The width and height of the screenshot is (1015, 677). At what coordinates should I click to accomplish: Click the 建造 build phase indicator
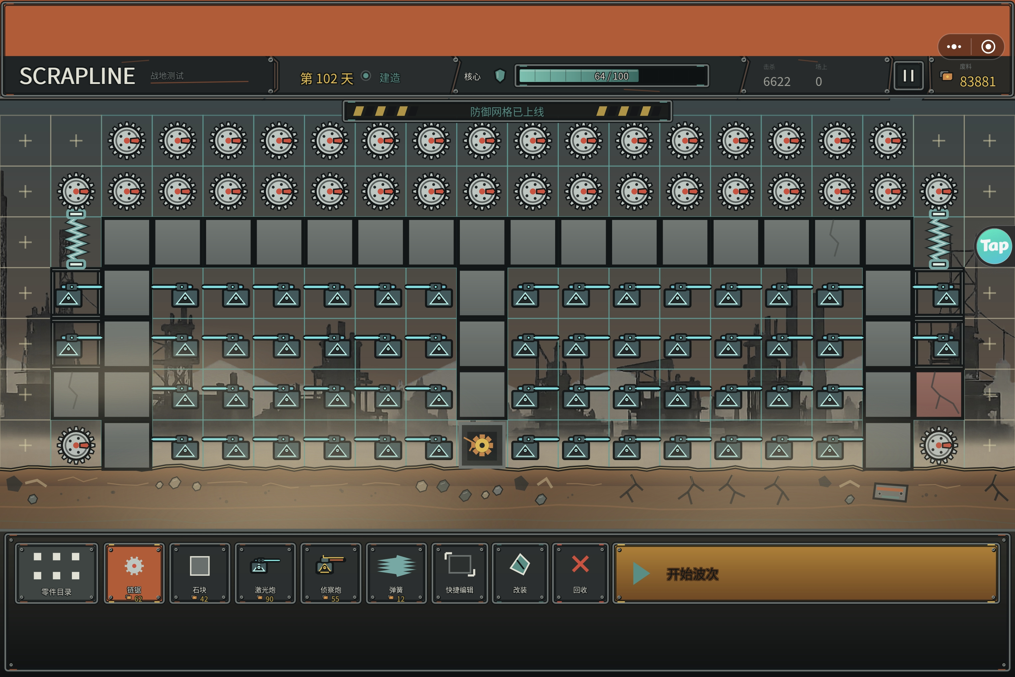pyautogui.click(x=390, y=78)
